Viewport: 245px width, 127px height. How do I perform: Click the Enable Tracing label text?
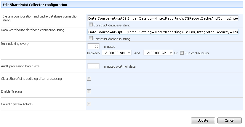(12, 92)
